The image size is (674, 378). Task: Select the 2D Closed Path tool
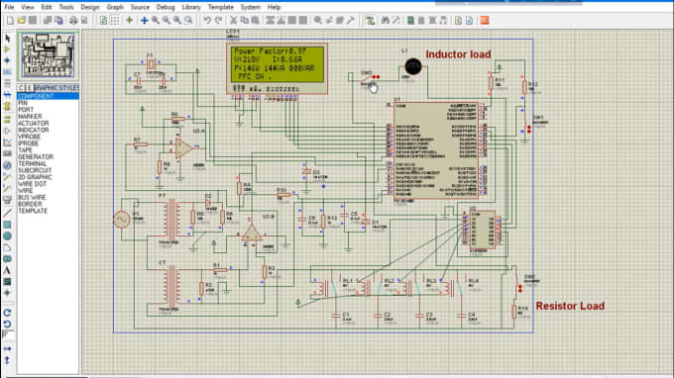[7, 258]
